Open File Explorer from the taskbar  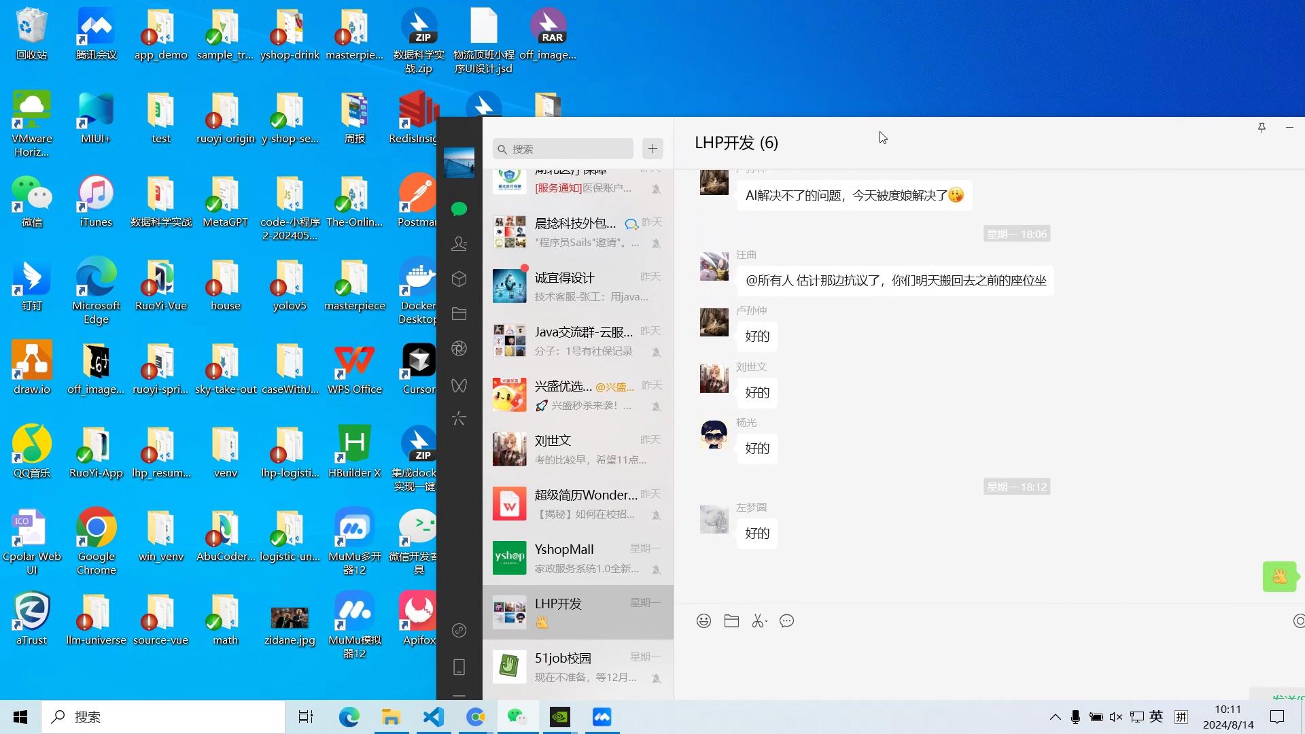pos(391,717)
